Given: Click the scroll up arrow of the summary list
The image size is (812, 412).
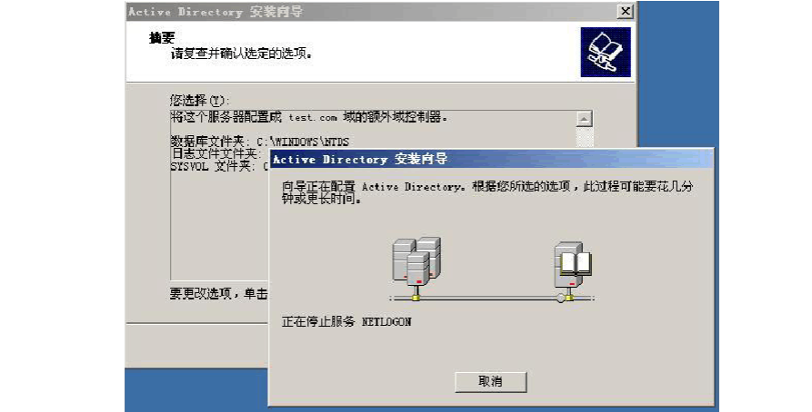Looking at the screenshot, I should (584, 119).
